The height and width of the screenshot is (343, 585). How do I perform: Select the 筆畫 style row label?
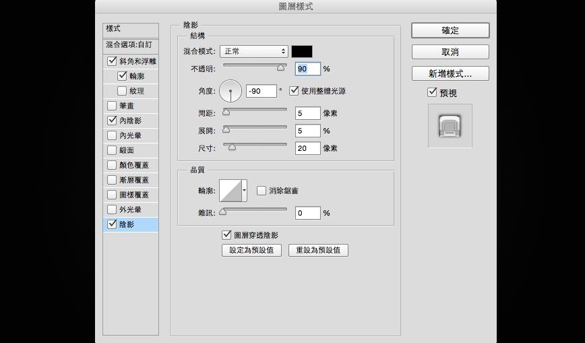(127, 106)
